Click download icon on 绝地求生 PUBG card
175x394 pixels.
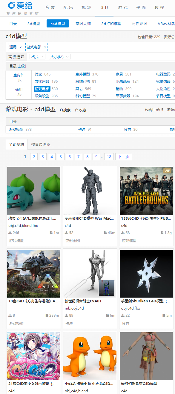click(123, 233)
